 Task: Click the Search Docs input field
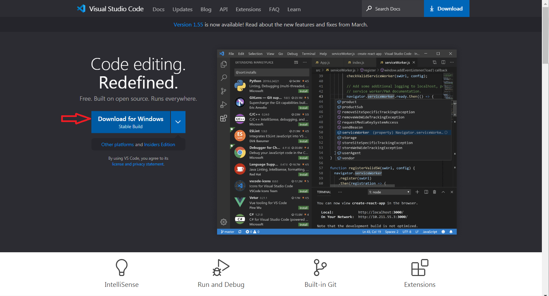(x=393, y=8)
